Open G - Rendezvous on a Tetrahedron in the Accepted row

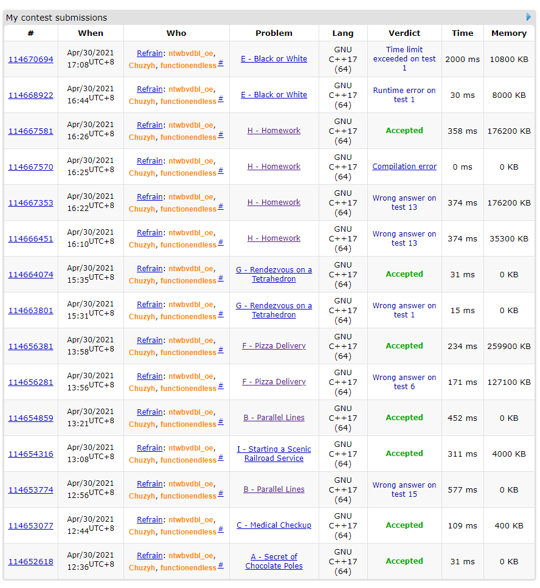274,274
